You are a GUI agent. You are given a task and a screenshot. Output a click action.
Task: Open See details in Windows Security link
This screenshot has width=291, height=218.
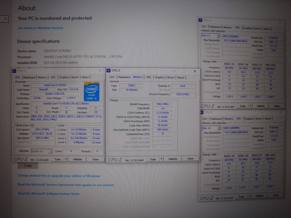(41, 28)
